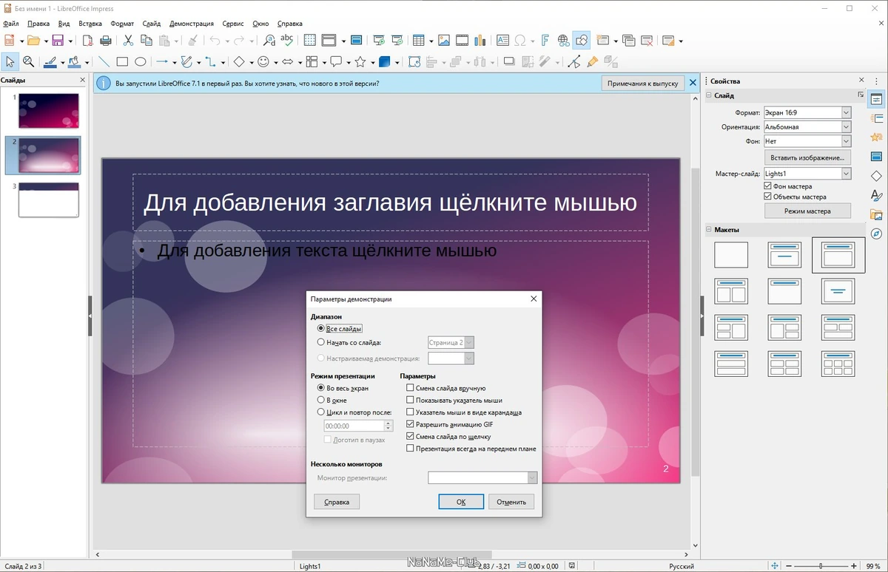Click the Save document icon
Image resolution: width=888 pixels, height=572 pixels.
[x=58, y=41]
